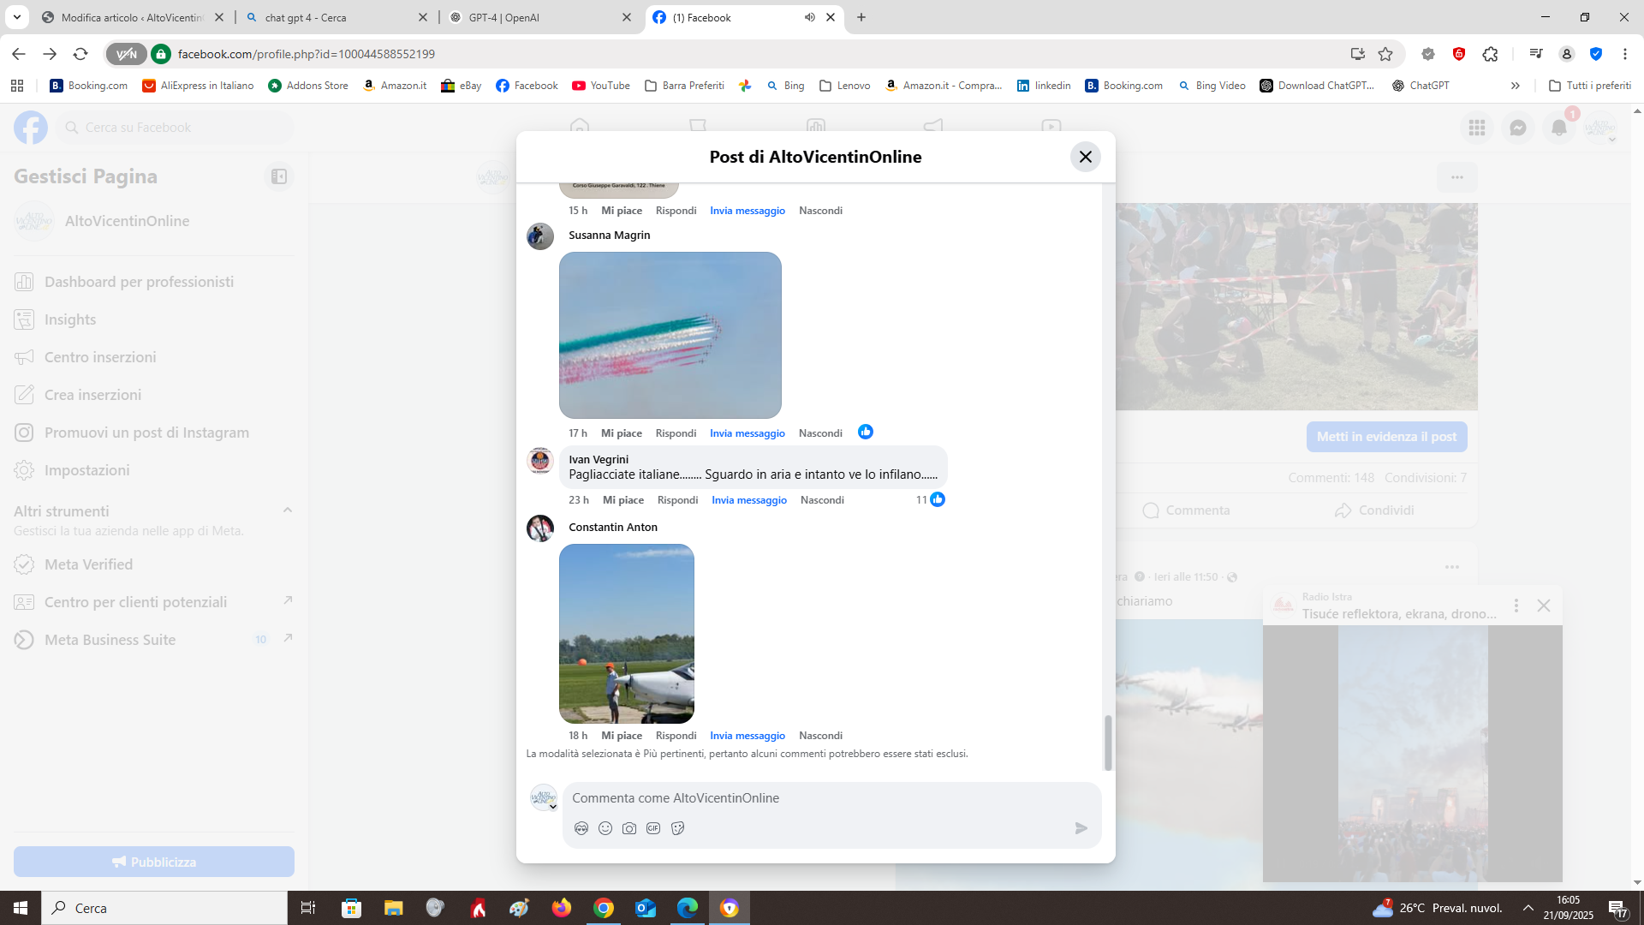Viewport: 1644px width, 925px height.
Task: Bookmark this page with star icon
Action: (1385, 54)
